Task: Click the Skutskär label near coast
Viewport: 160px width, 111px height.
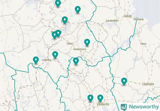Action: [x=139, y=19]
